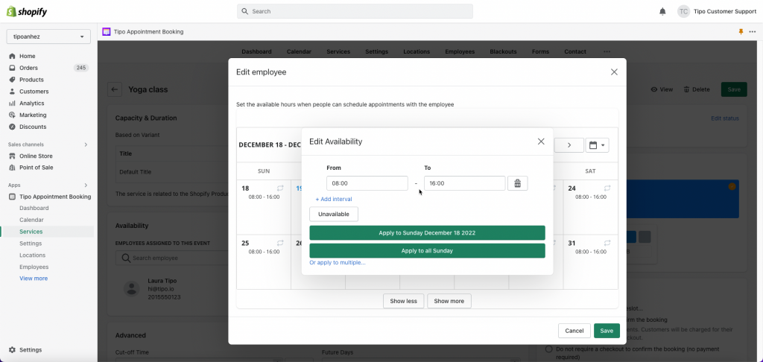Click the back arrow next to Yoga class

[115, 89]
